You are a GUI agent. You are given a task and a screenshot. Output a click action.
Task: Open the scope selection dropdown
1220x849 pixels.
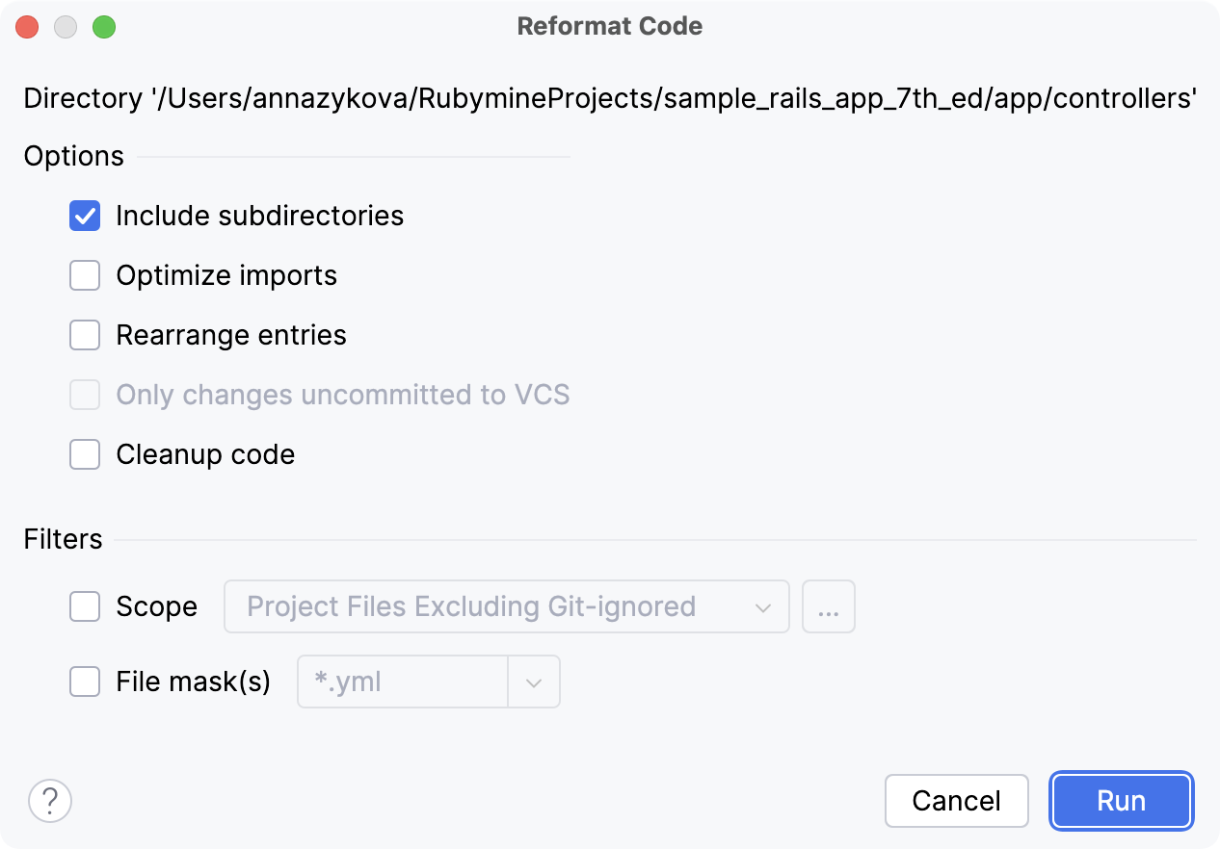click(764, 606)
